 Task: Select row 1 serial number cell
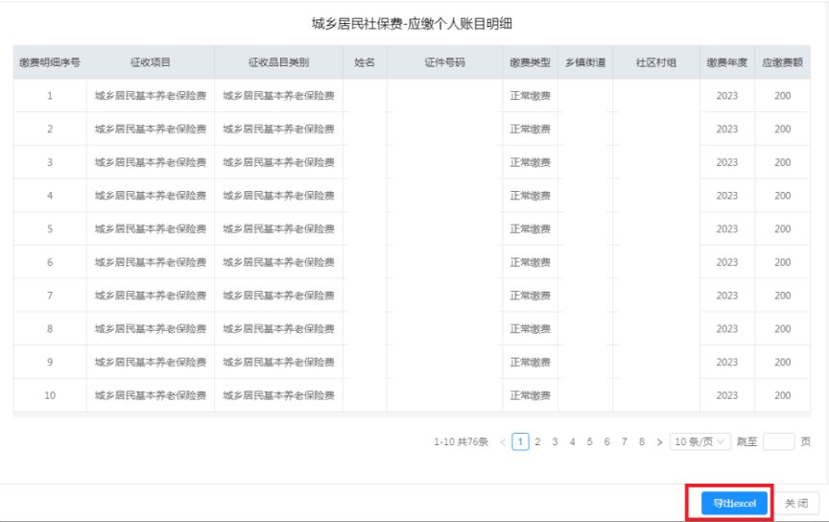[x=49, y=96]
